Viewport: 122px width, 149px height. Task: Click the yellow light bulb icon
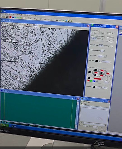coord(69,21)
